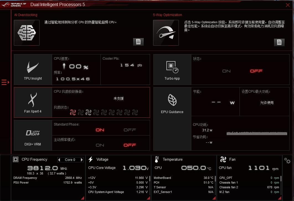Click the CPU speed up-arrow indicator
294x201 pixels.
tap(64, 66)
